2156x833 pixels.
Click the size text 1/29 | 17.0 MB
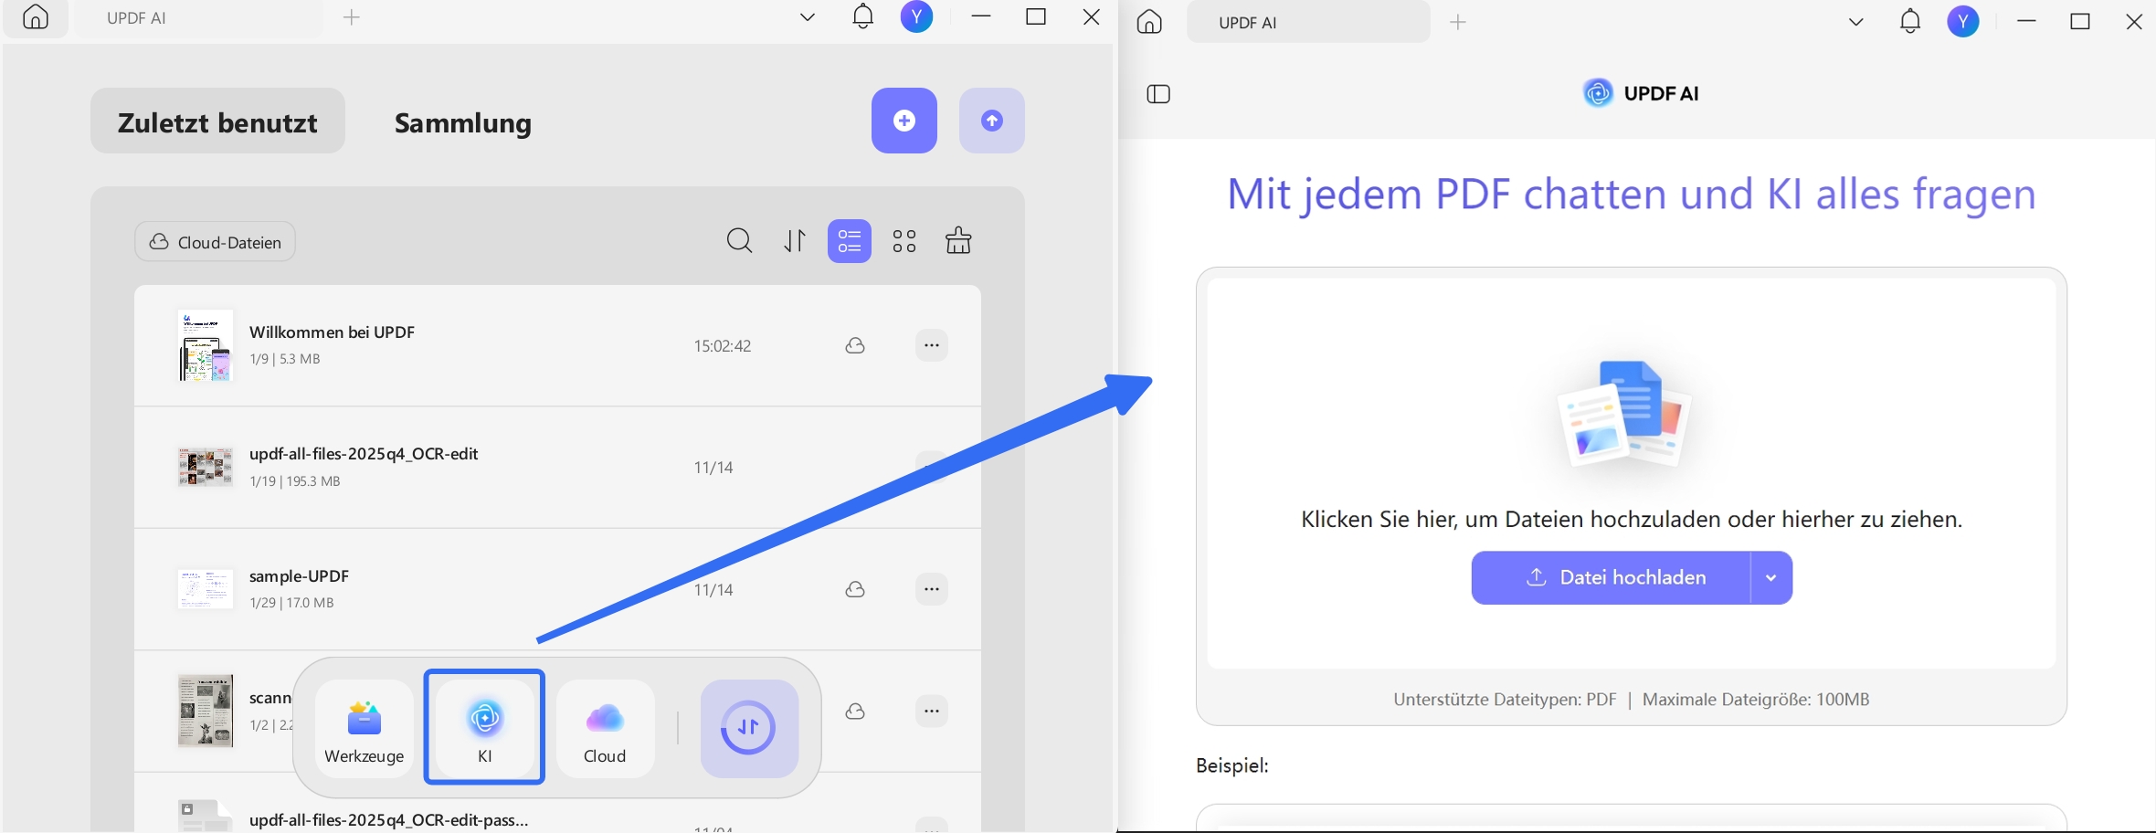[291, 603]
